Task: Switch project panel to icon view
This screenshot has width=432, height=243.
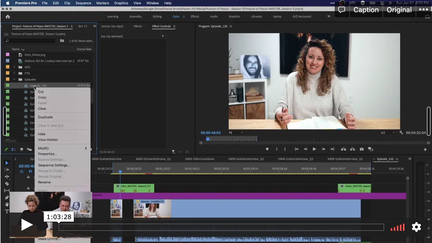Action: coord(22,149)
